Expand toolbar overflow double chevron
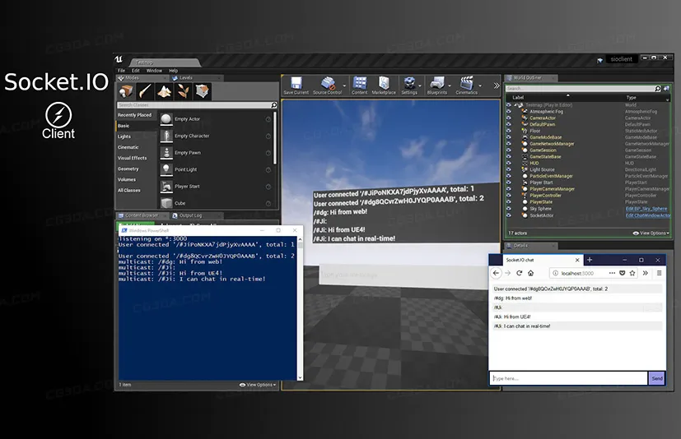Viewport: 681px width, 439px height. click(x=497, y=85)
